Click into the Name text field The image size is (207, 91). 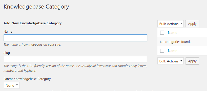pyautogui.click(x=75, y=38)
